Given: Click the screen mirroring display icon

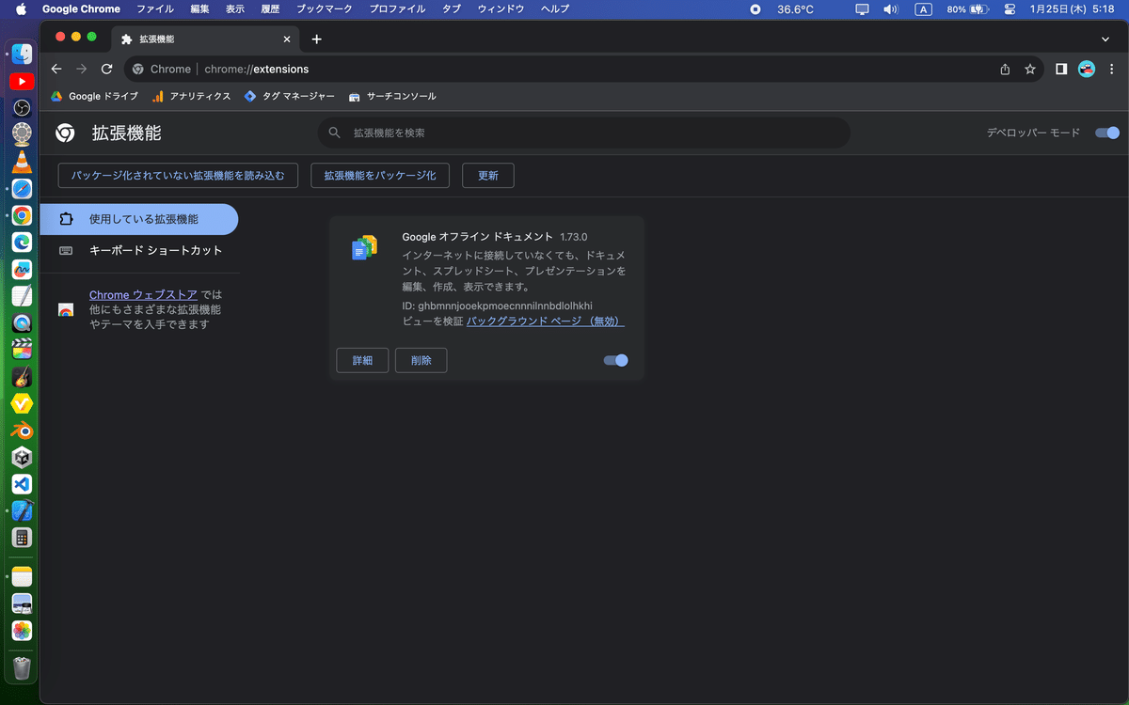Looking at the screenshot, I should pos(863,8).
